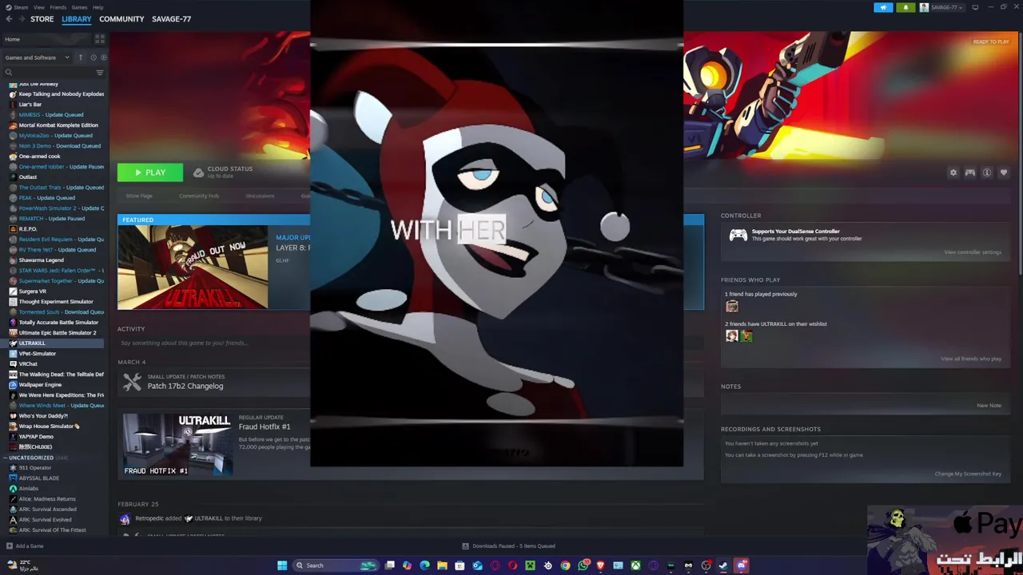Open advanced filter options icon

(100, 73)
